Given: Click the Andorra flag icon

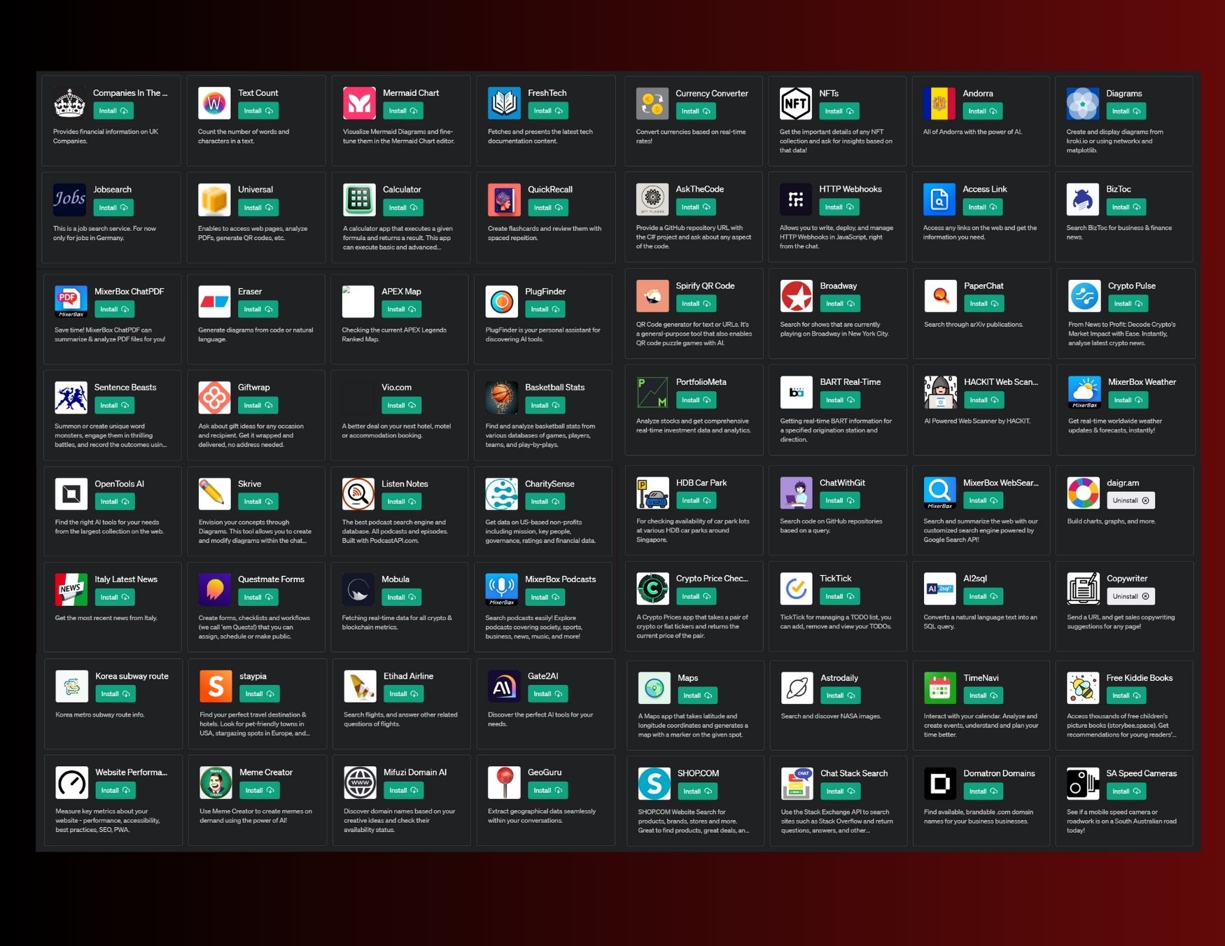Looking at the screenshot, I should tap(939, 104).
